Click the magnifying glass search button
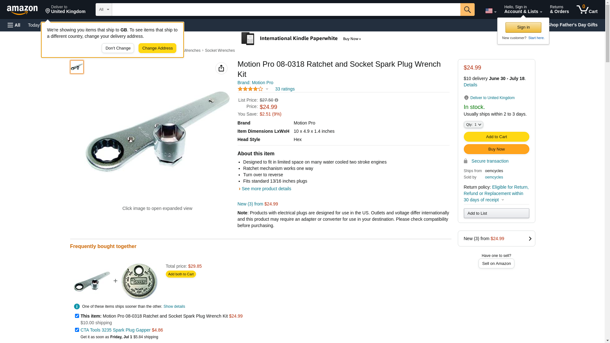 pyautogui.click(x=467, y=10)
